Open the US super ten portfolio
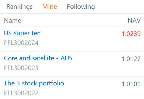This screenshot has width=144, height=99. pos(22,33)
